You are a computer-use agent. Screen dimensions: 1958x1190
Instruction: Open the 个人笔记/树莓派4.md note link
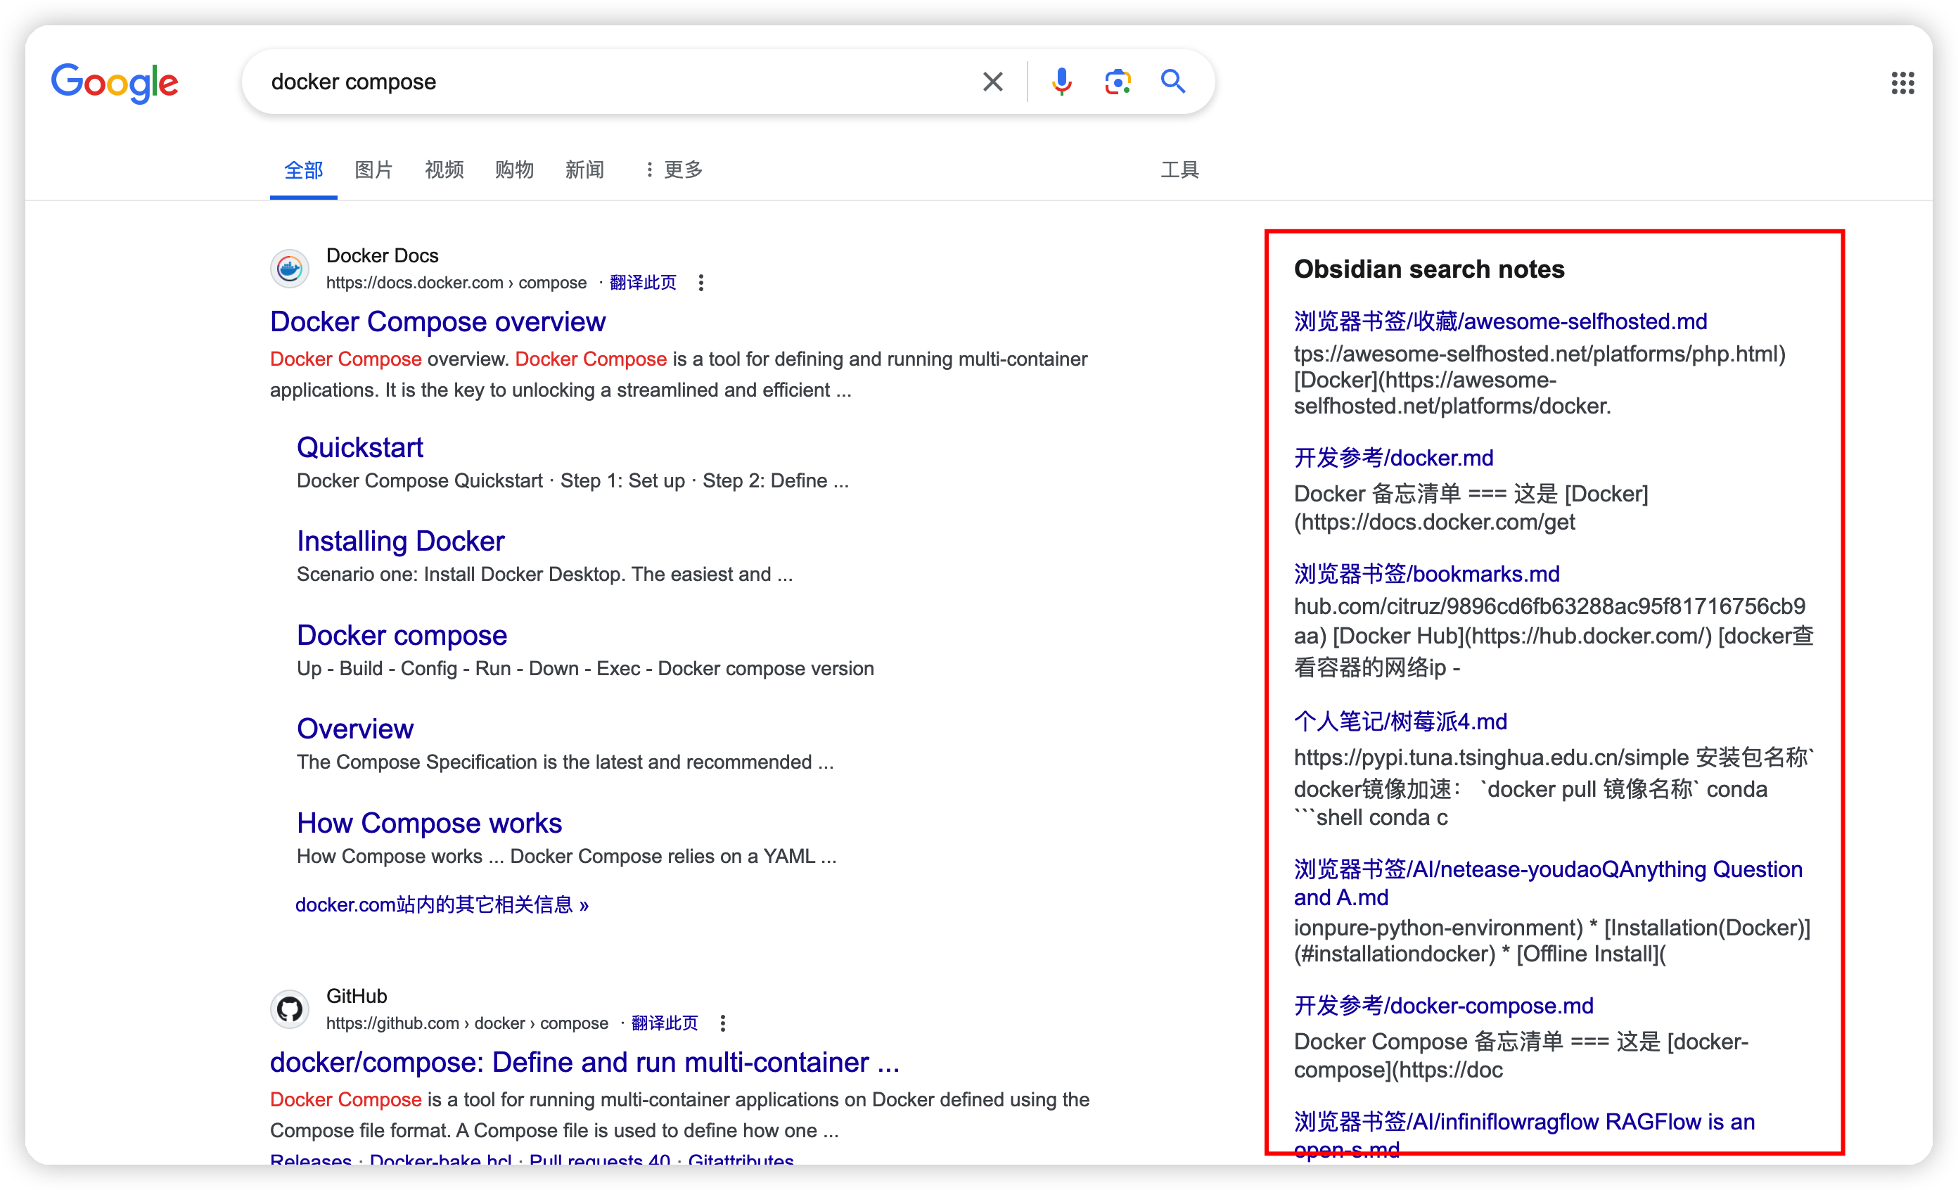pyautogui.click(x=1400, y=722)
